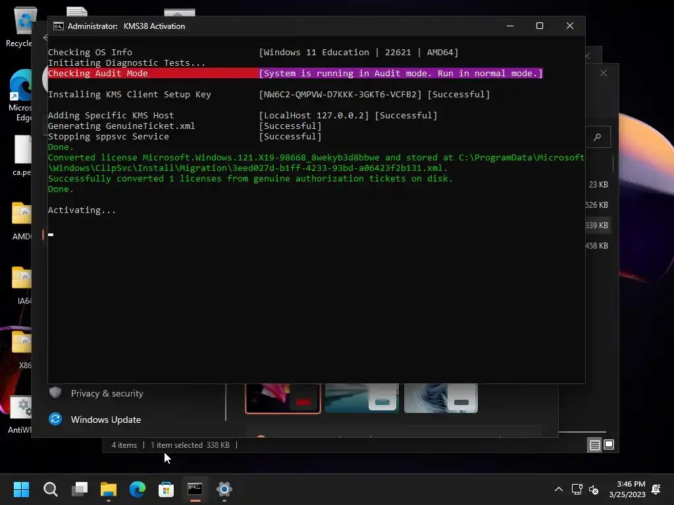Select the 23 KB file row
Image resolution: width=674 pixels, height=505 pixels.
click(598, 184)
